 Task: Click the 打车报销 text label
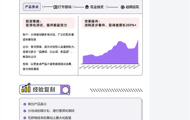(65, 7)
